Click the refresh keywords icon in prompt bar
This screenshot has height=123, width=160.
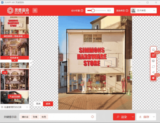92,117
